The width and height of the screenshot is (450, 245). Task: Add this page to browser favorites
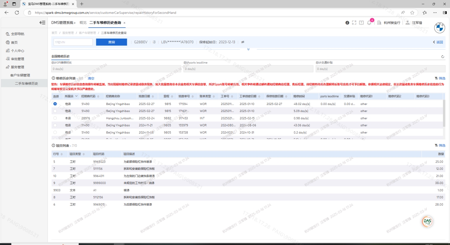[412, 13]
